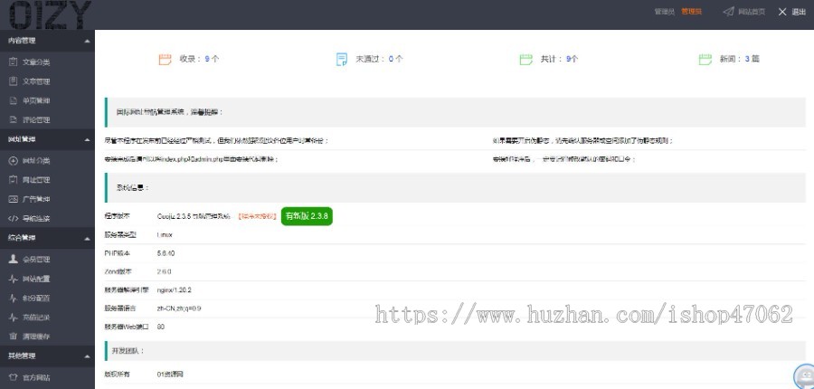Click the green 共计 stat icon
The image size is (814, 389).
525,59
